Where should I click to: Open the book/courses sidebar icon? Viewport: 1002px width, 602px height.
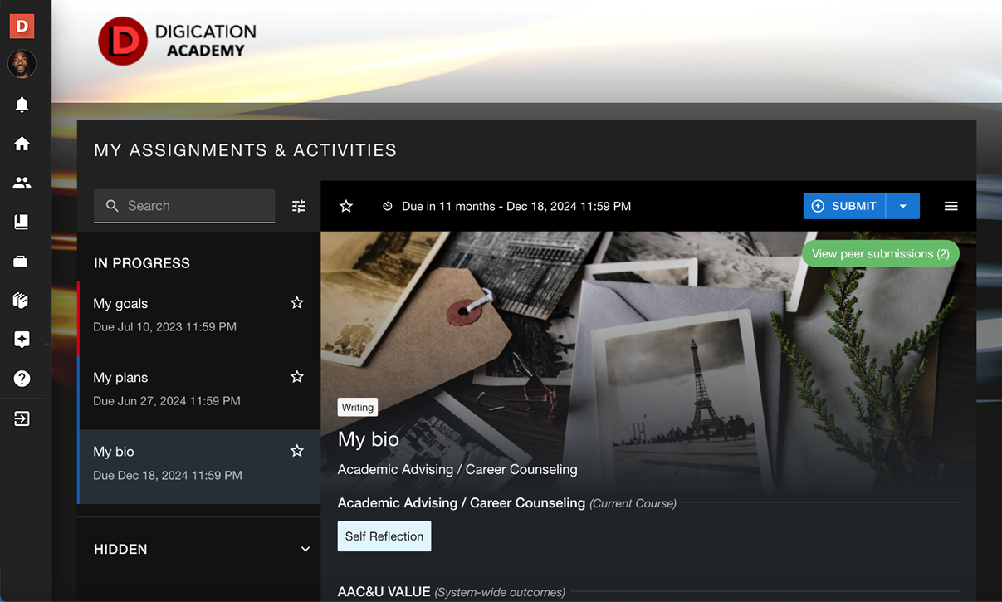click(x=22, y=222)
